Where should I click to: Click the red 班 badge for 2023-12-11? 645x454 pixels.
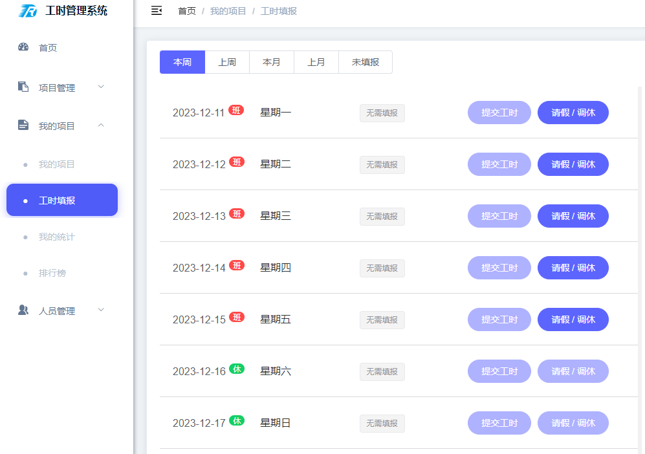236,111
